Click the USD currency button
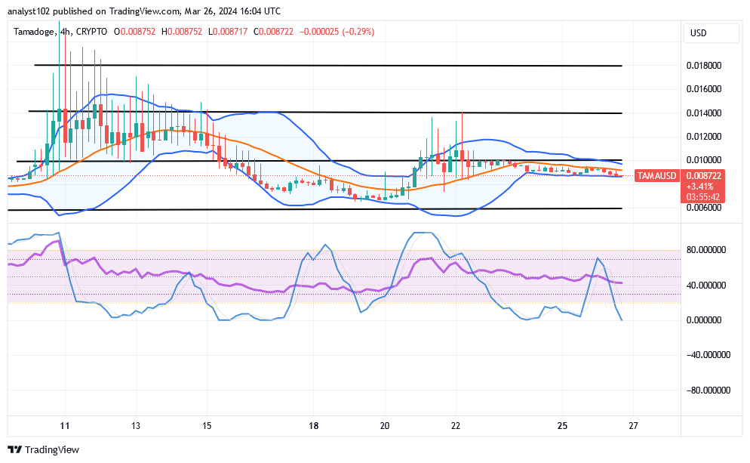The height and width of the screenshot is (463, 750). tap(712, 33)
